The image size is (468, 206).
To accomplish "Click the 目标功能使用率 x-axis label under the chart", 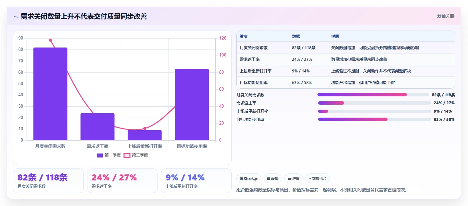I will (x=192, y=146).
